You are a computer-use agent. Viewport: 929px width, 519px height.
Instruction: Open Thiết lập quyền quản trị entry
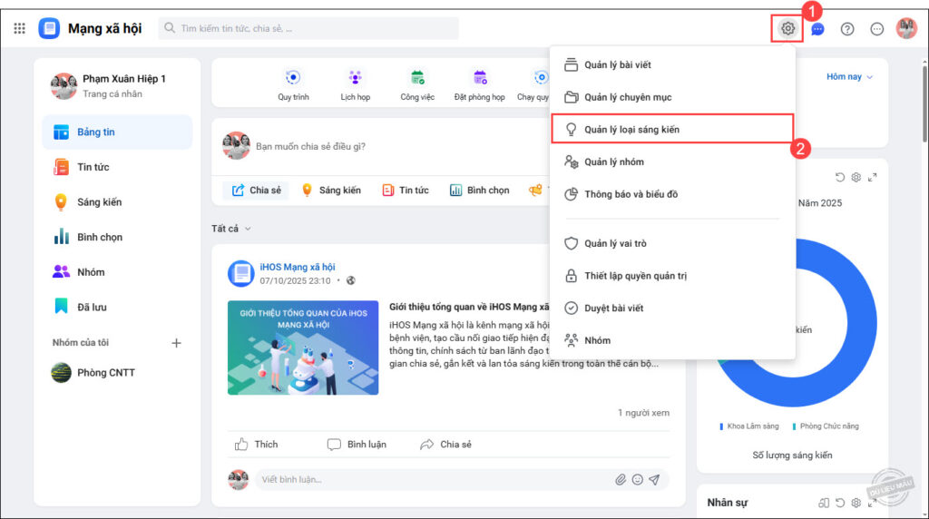pos(672,276)
